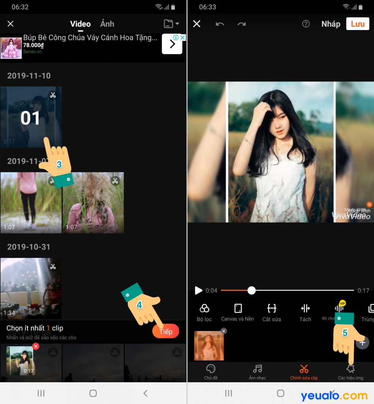Image resolution: width=374 pixels, height=404 pixels.
Task: Click the undo arrow icon
Action: 220,24
